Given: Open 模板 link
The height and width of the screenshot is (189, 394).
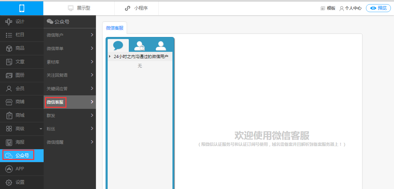Looking at the screenshot, I should (328, 8).
